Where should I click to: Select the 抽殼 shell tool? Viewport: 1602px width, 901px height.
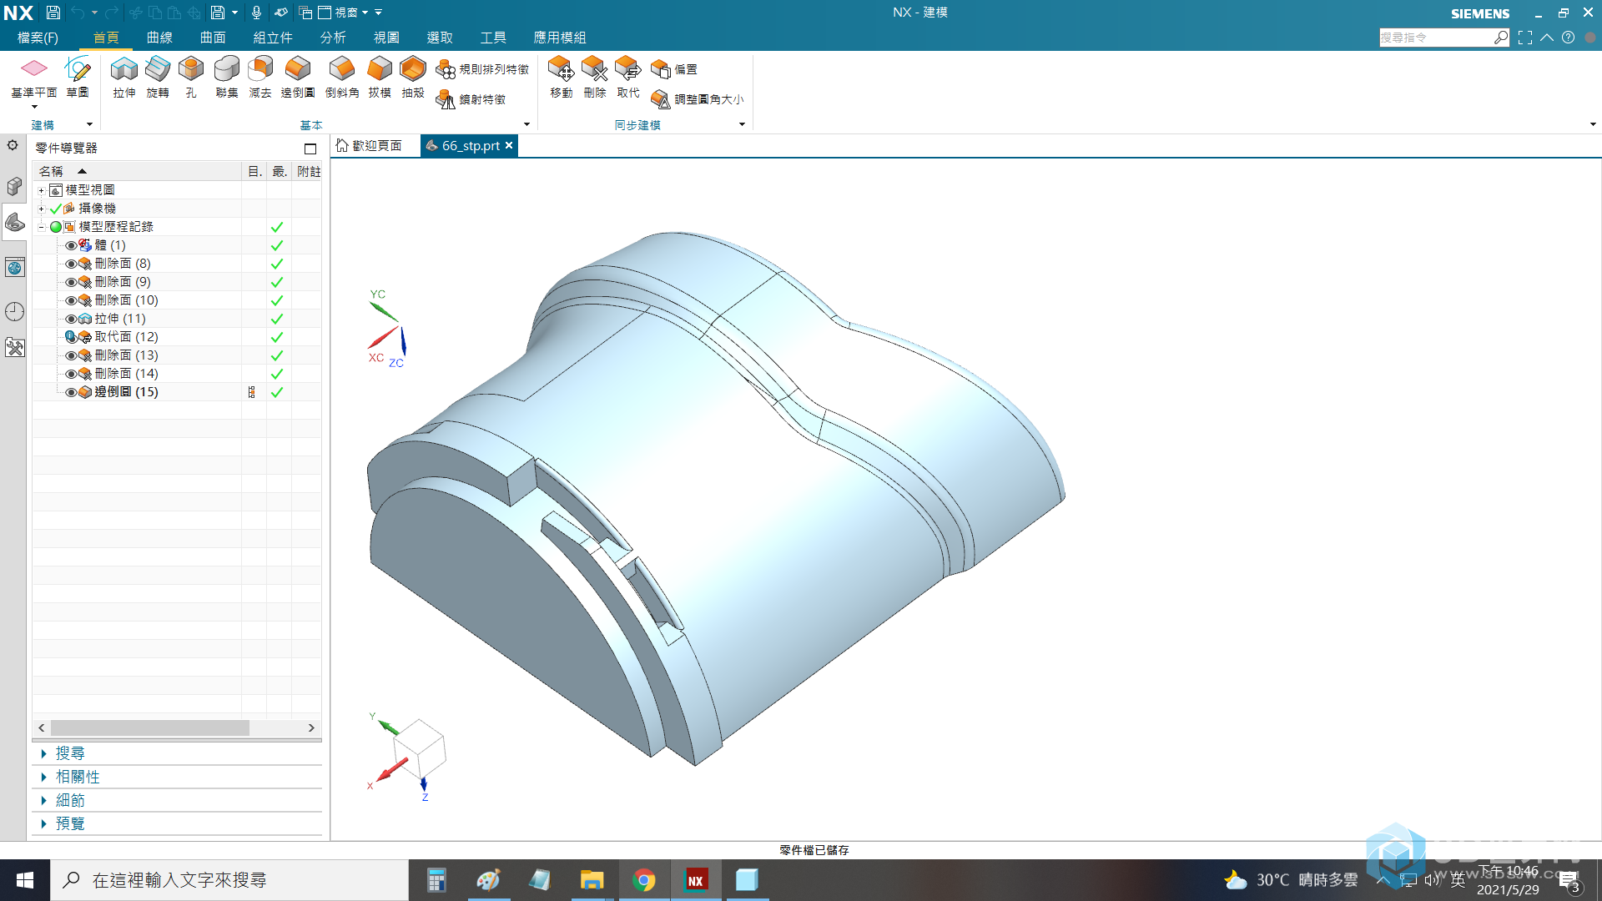click(x=413, y=76)
